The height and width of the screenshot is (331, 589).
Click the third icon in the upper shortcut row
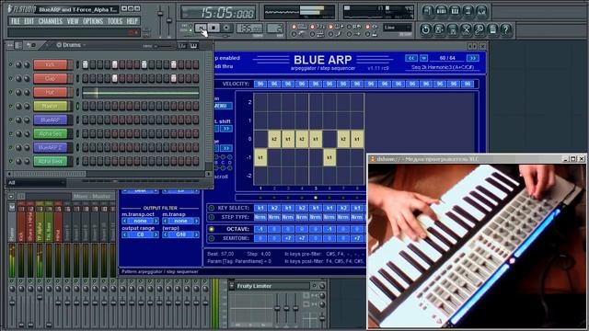pos(455,11)
